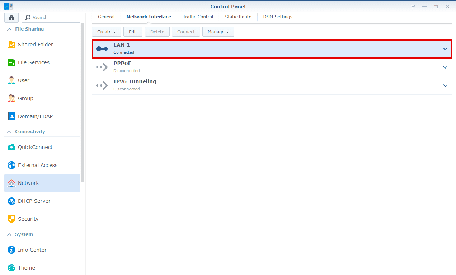Screen dimensions: 456x275
Task: Open the Security section
Action: pos(28,219)
